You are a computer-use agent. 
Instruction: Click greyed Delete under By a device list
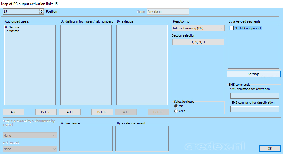click(158, 112)
